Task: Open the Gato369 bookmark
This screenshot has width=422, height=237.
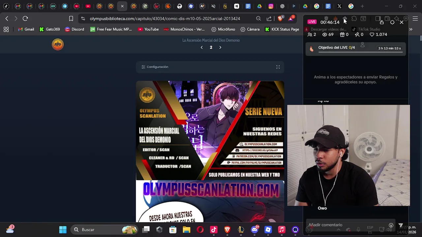Action: [50, 29]
